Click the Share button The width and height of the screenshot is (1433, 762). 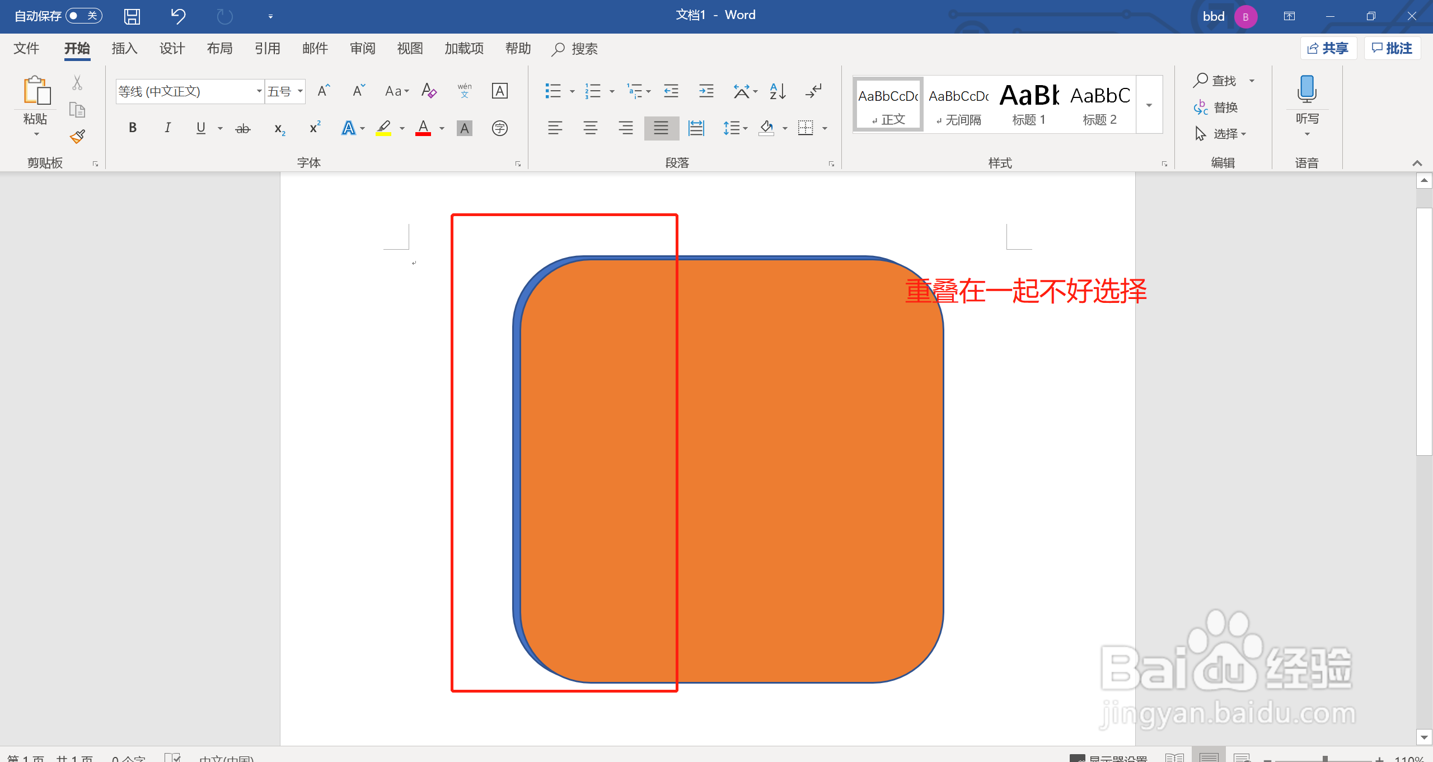pyautogui.click(x=1328, y=49)
